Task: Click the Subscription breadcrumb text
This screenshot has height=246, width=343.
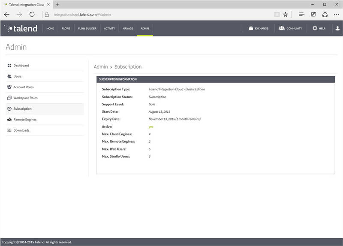Action: (128, 67)
